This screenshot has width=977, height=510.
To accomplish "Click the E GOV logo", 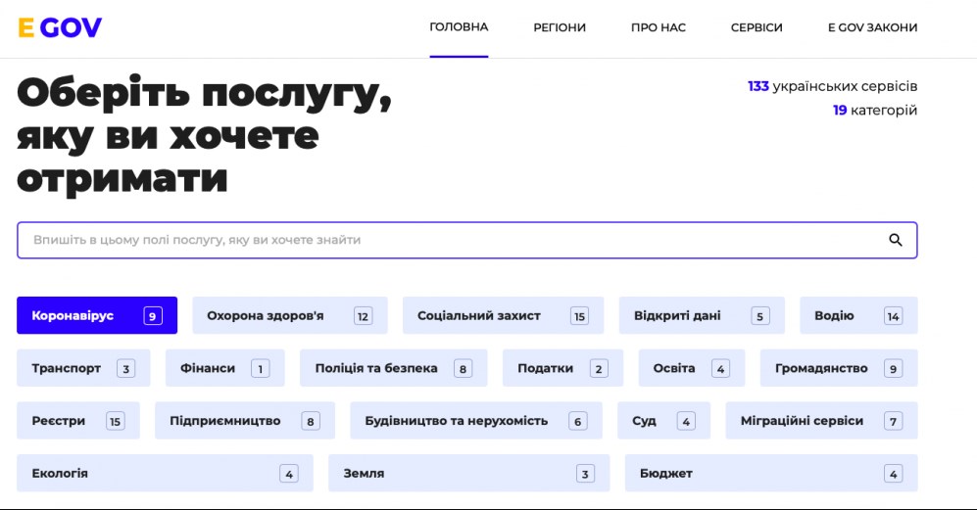I will point(60,27).
